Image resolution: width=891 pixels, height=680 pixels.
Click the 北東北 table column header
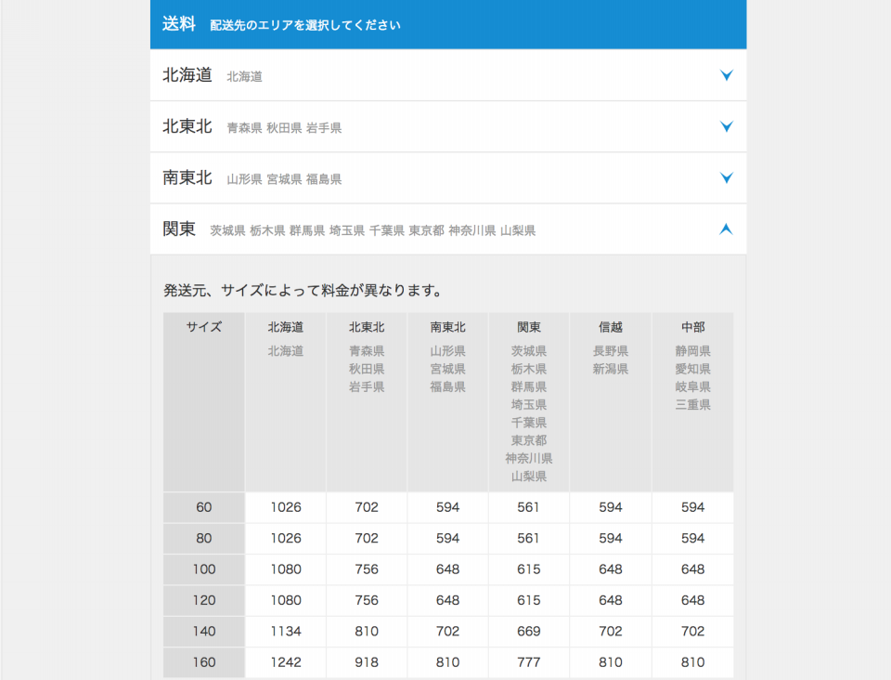367,327
